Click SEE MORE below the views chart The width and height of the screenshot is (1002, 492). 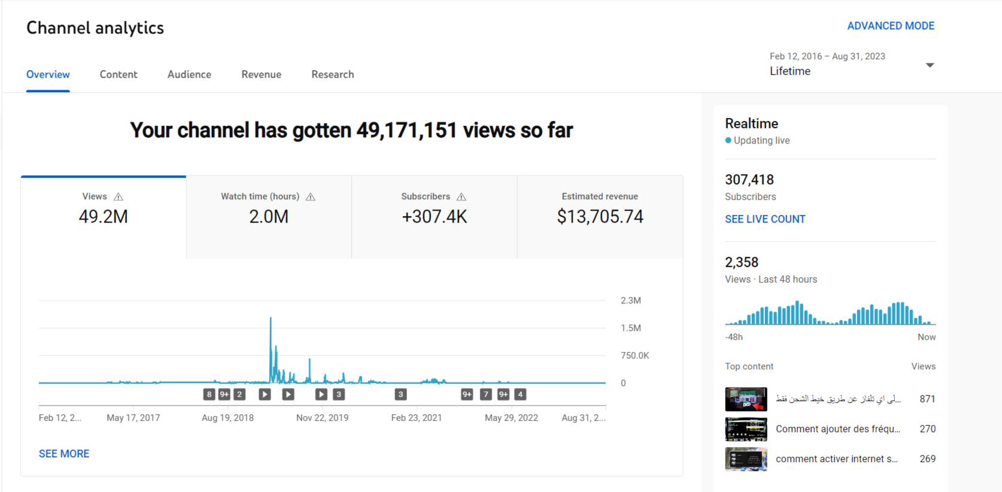tap(64, 454)
